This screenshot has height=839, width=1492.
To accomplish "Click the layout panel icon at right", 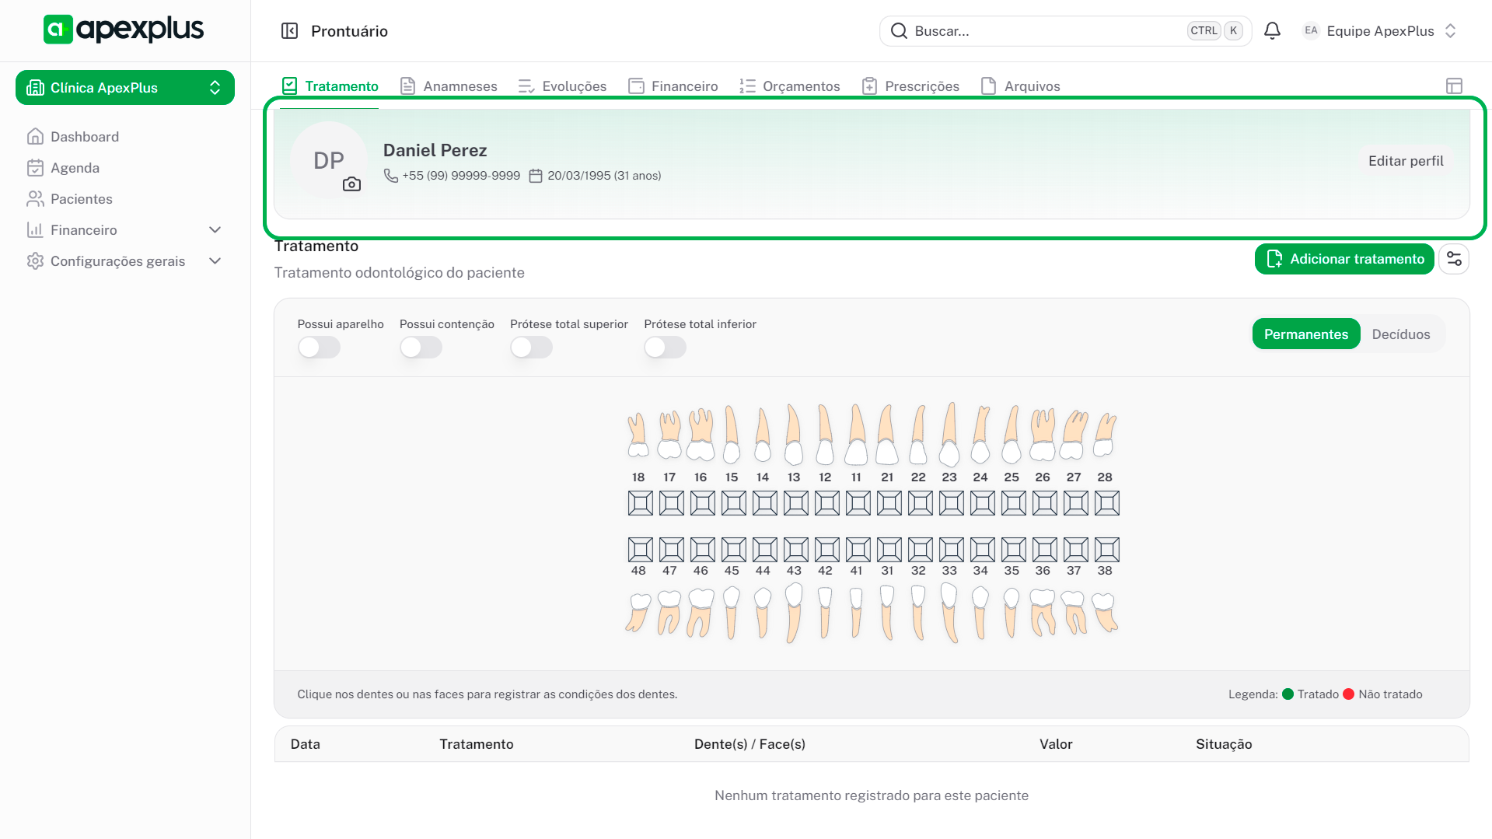I will [1454, 86].
